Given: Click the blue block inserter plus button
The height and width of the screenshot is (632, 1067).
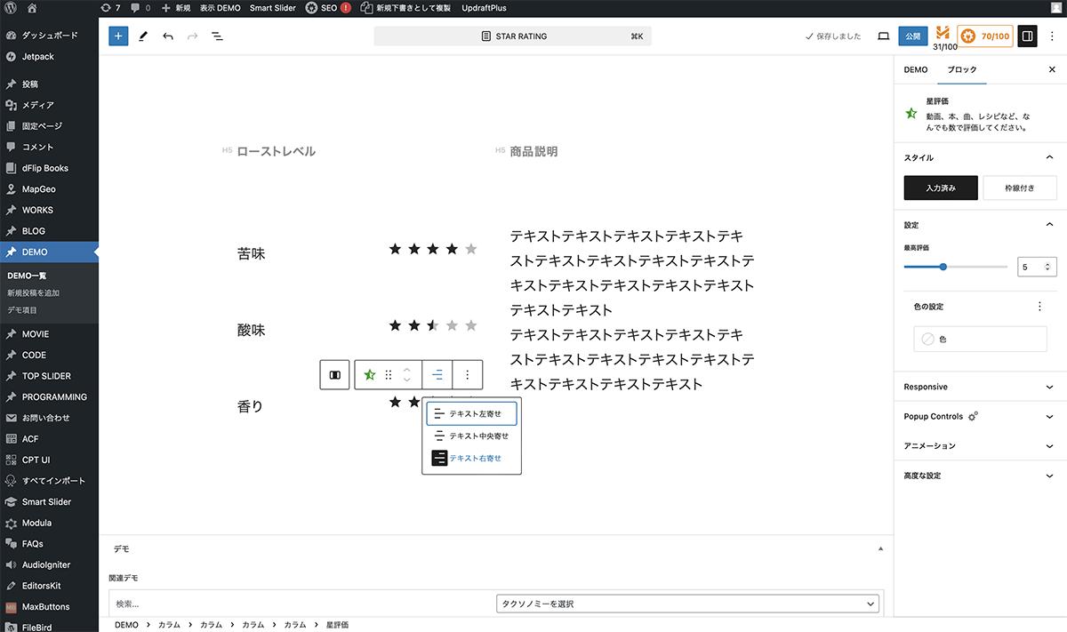Looking at the screenshot, I should (118, 36).
